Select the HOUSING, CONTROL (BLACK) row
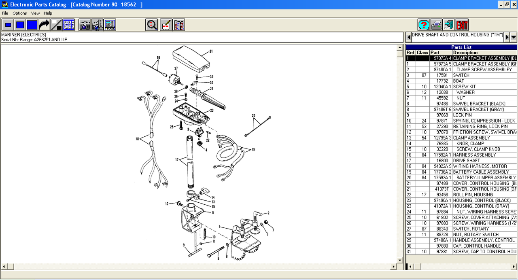The image size is (518, 280). coord(461,200)
